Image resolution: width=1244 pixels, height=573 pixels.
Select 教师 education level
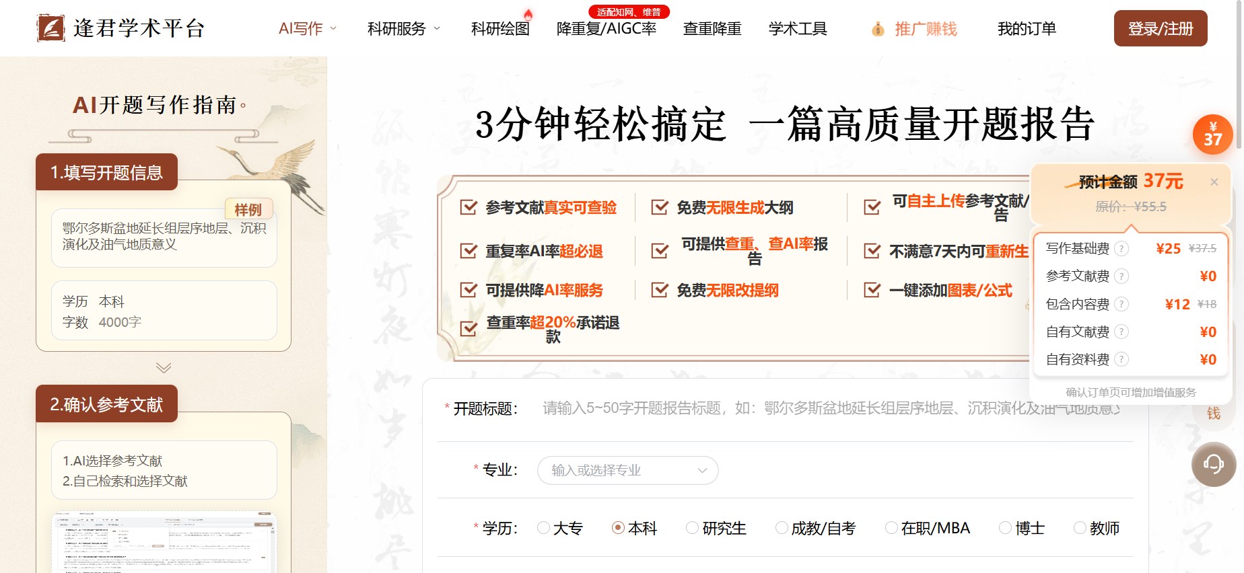(x=1097, y=528)
